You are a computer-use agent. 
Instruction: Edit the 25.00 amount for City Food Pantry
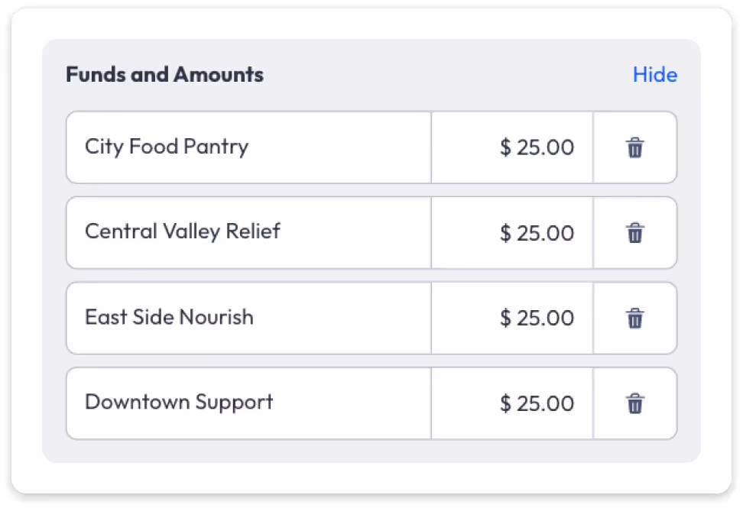[x=545, y=147]
